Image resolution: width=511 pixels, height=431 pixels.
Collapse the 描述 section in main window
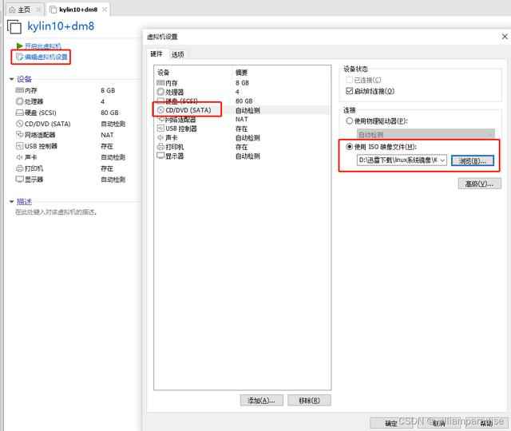(x=12, y=202)
